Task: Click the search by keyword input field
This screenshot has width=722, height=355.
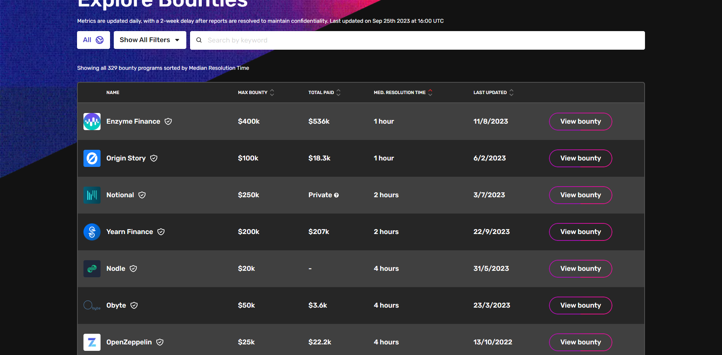Action: point(341,40)
